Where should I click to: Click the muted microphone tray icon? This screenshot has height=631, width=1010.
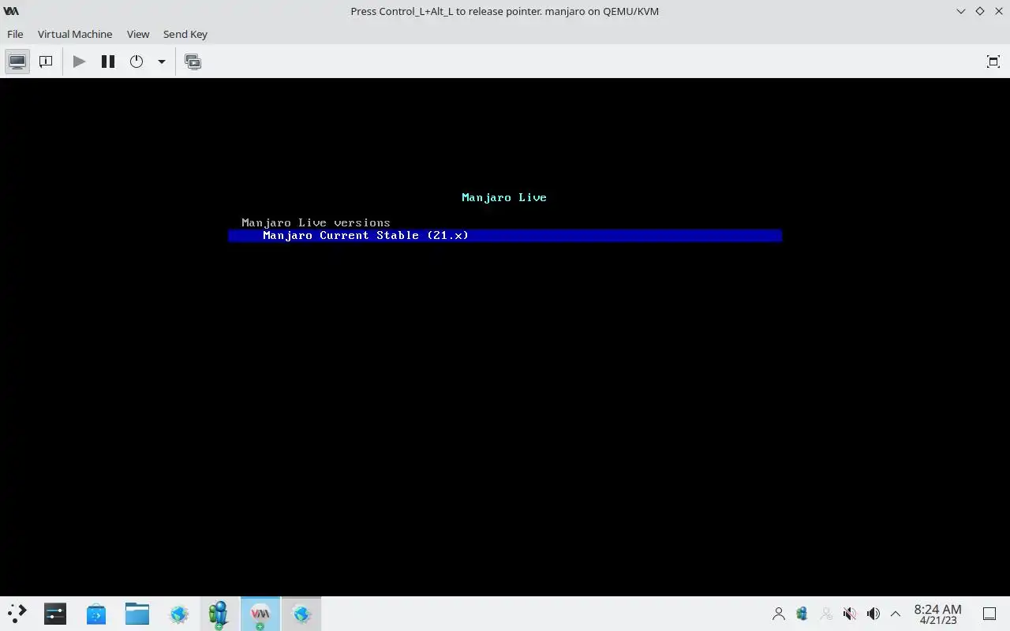coord(850,613)
